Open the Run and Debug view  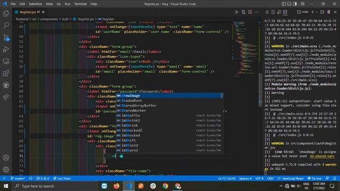click(6, 49)
